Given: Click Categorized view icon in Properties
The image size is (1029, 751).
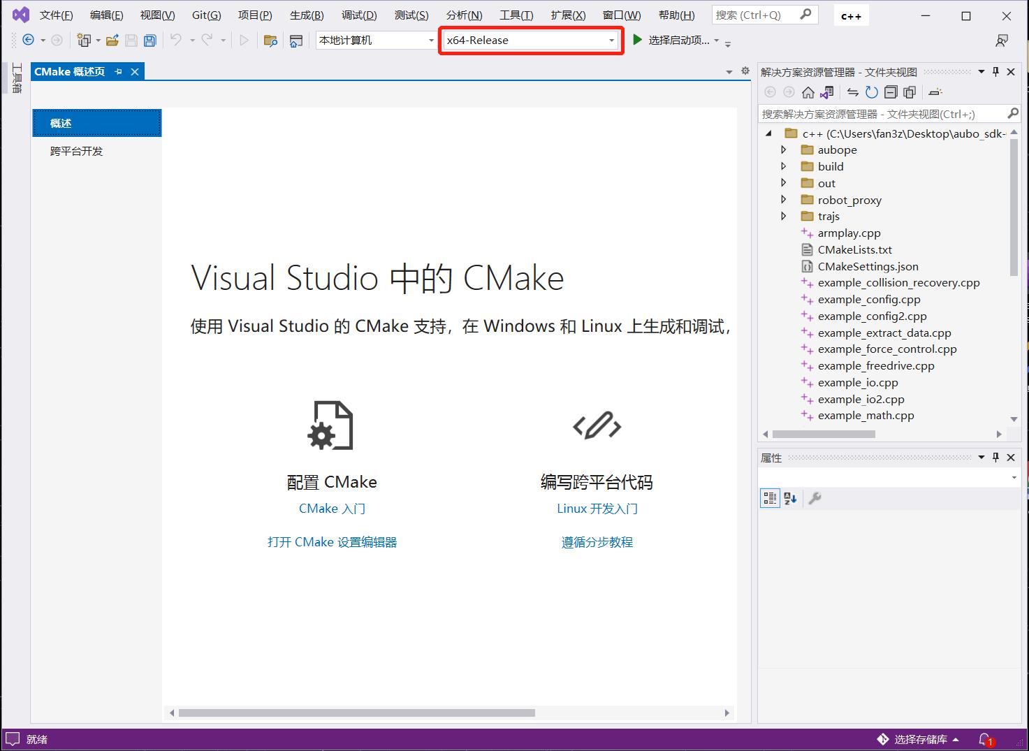Looking at the screenshot, I should click(x=770, y=498).
